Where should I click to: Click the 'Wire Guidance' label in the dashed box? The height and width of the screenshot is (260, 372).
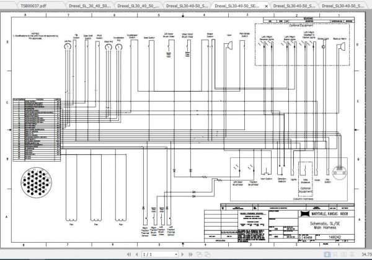[x=305, y=181]
